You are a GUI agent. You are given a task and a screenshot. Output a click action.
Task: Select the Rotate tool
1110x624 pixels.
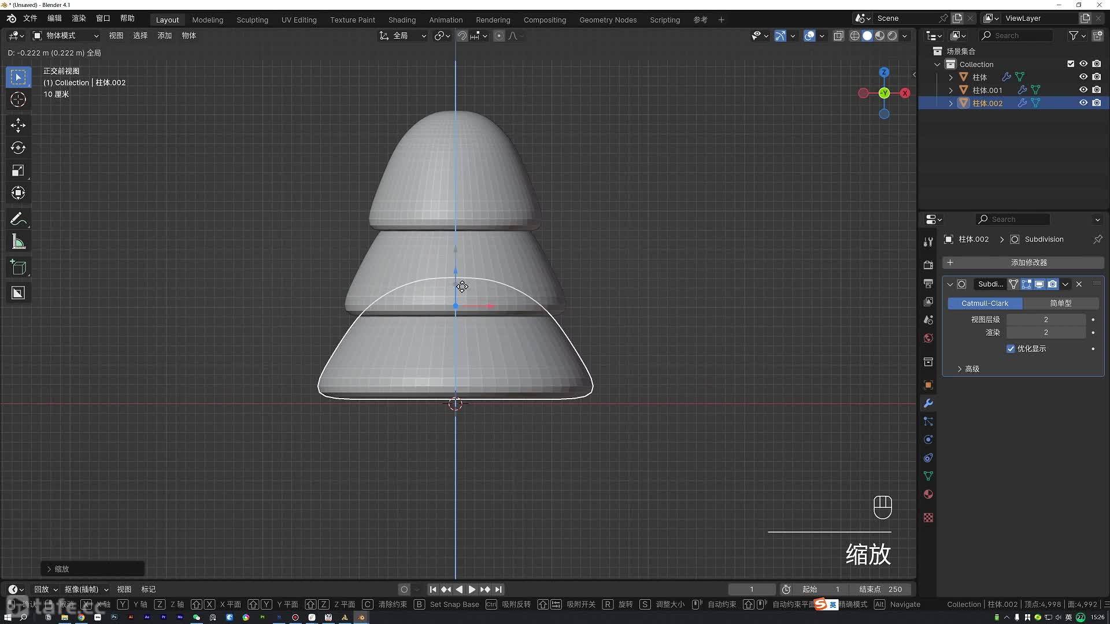18,148
